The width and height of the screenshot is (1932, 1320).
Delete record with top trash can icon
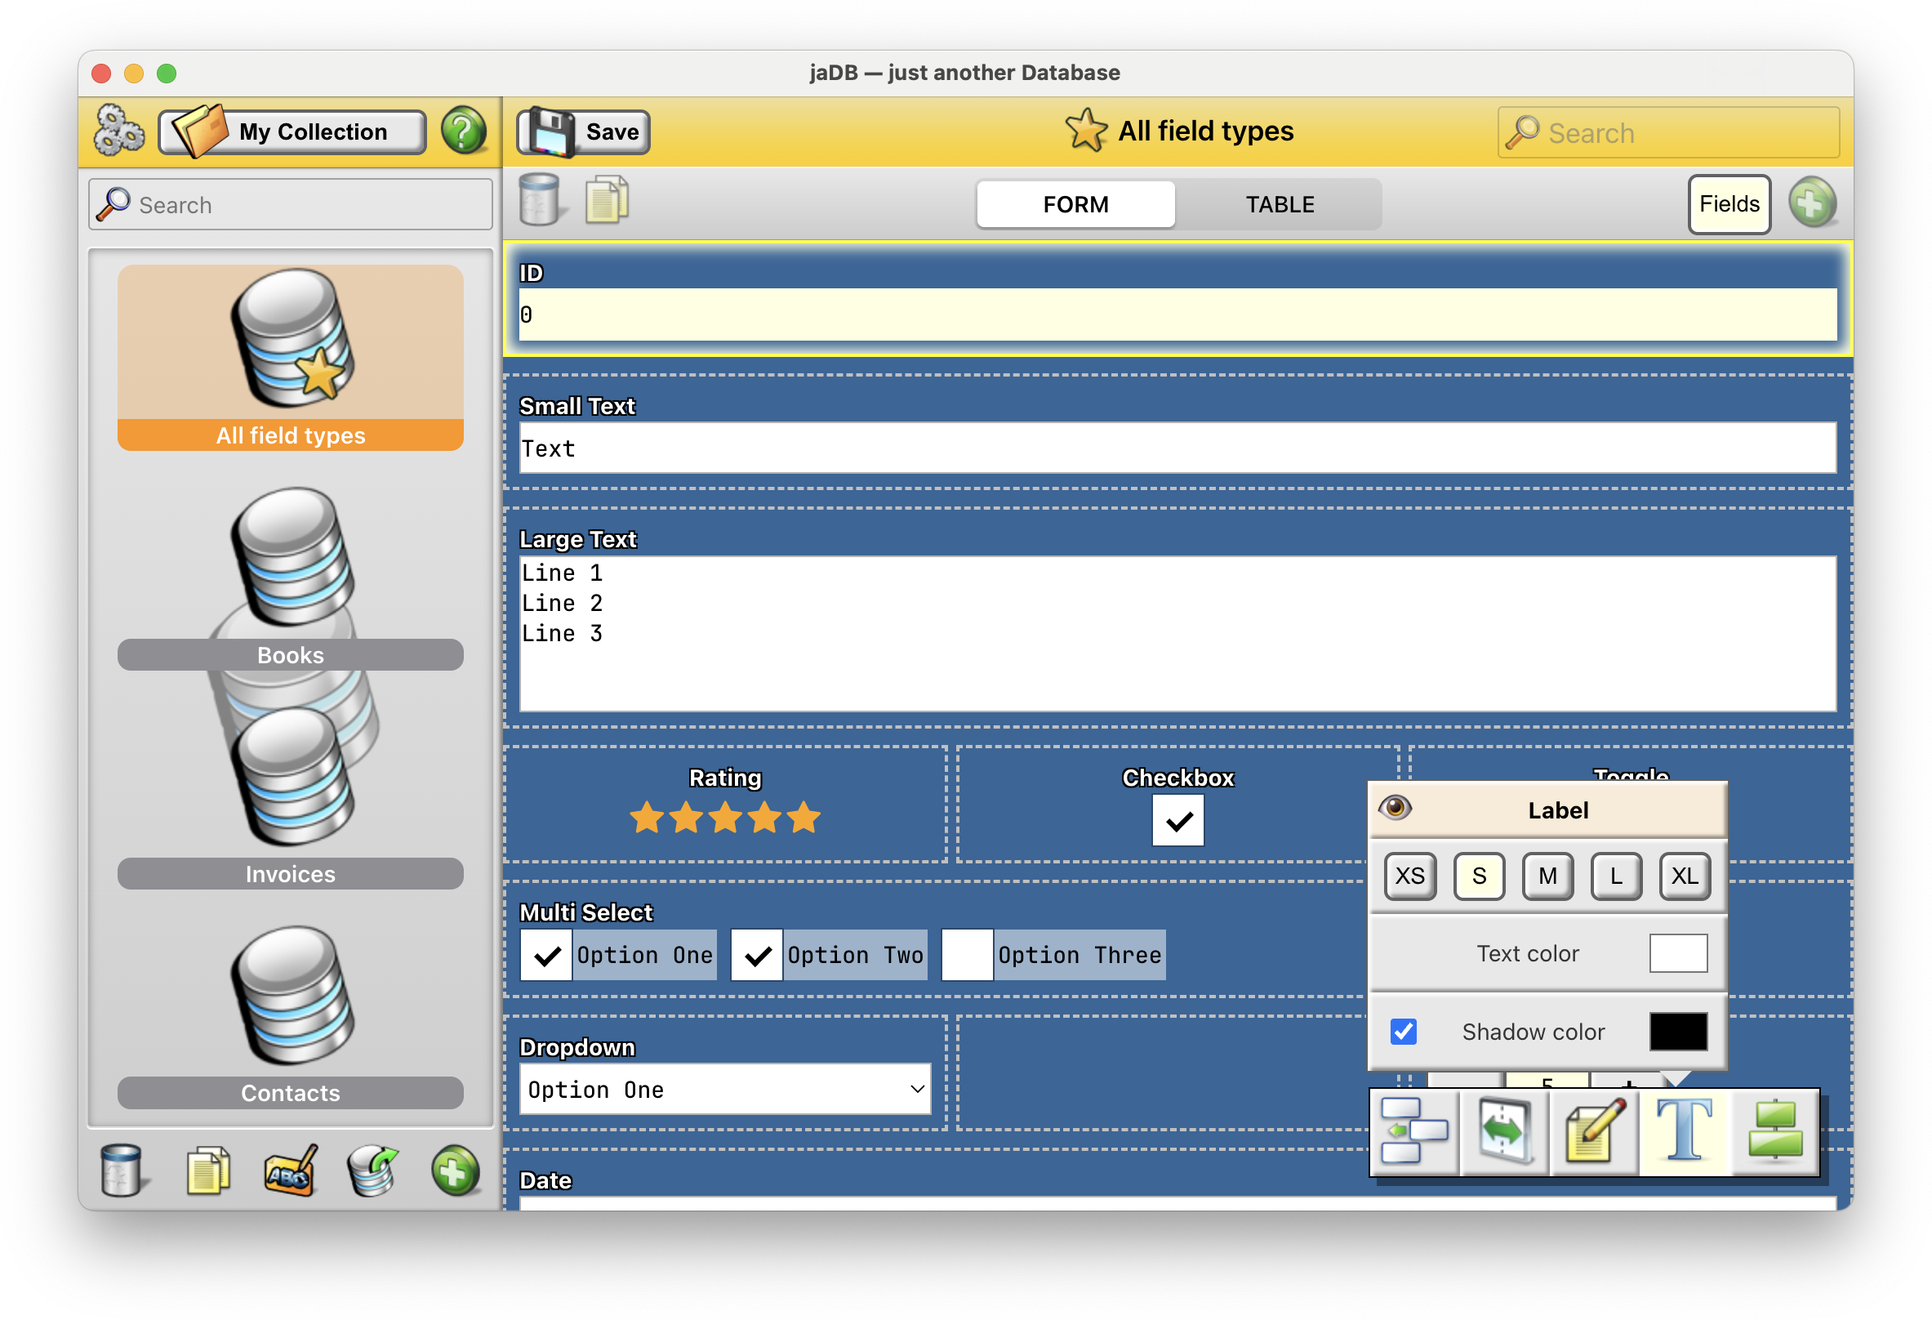point(540,201)
